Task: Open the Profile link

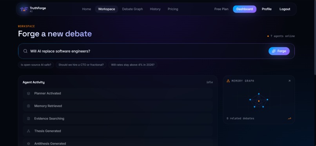Action: pyautogui.click(x=267, y=9)
